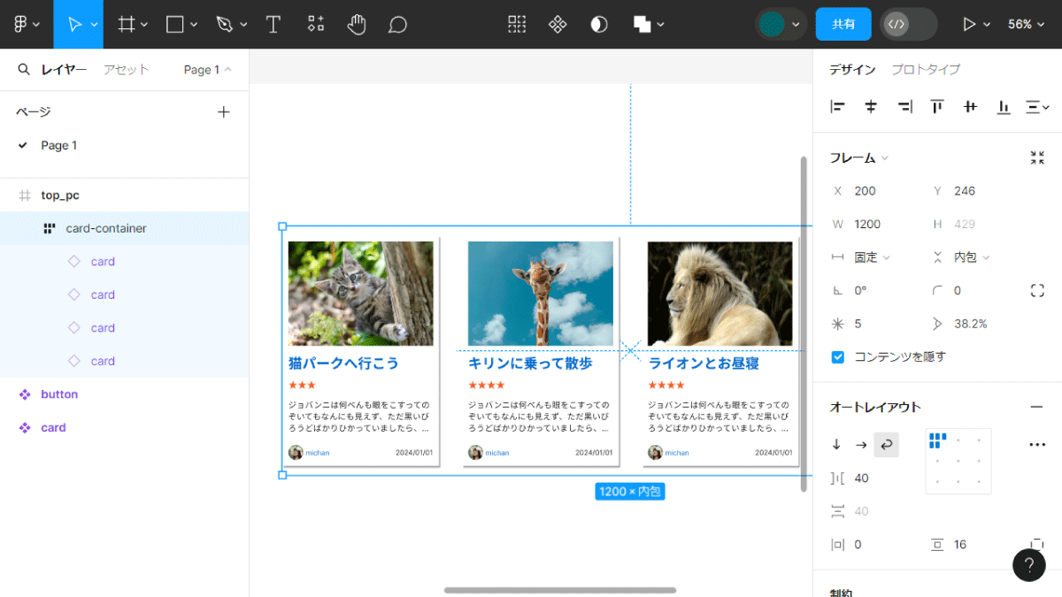Open distribute spacing dropdown
Image resolution: width=1062 pixels, height=597 pixels.
[1036, 107]
